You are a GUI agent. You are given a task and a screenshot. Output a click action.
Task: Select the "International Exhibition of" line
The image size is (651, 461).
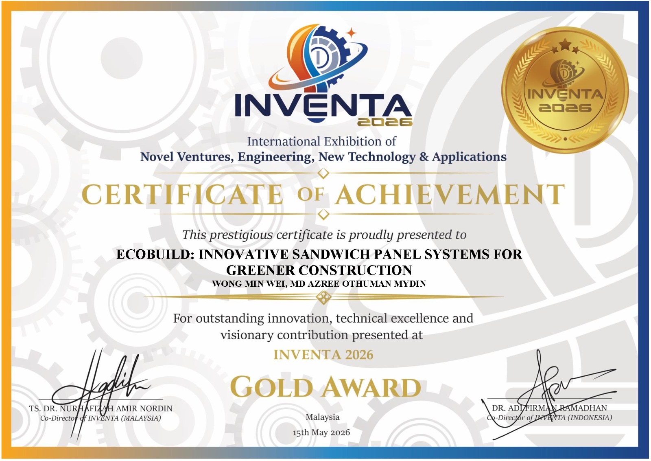pos(321,141)
